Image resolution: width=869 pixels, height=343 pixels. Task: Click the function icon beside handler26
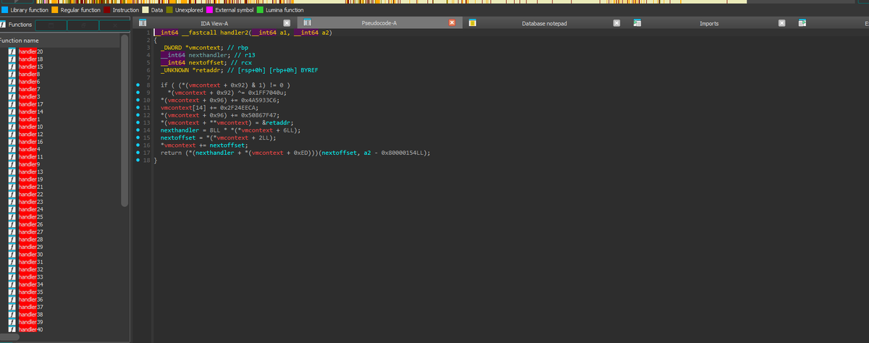(12, 224)
